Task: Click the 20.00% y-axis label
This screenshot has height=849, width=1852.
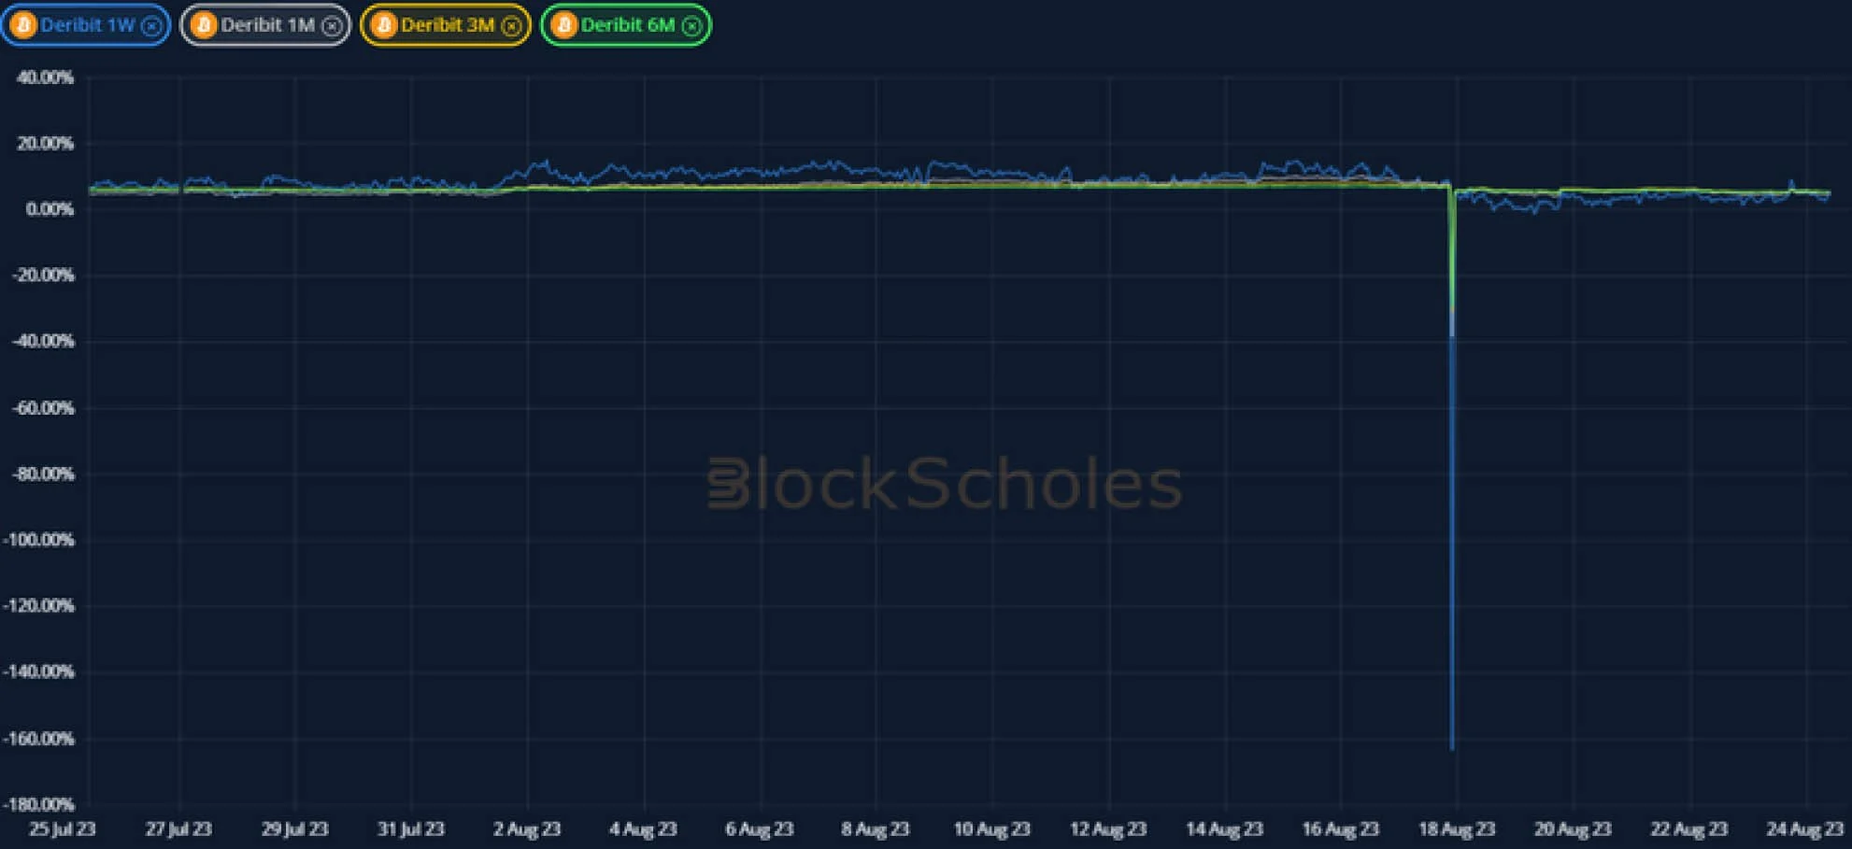Action: [45, 144]
